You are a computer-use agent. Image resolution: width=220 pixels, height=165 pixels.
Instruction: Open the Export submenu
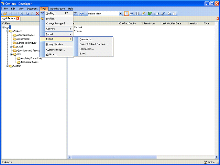[56, 39]
